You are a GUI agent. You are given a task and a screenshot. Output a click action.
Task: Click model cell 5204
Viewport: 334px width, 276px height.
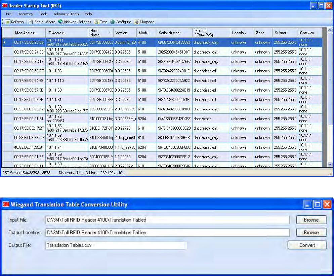click(x=147, y=119)
